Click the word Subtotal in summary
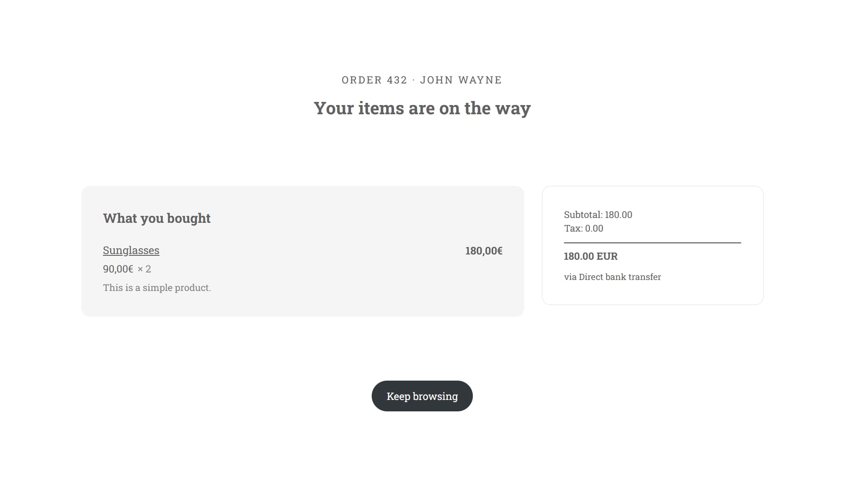Viewport: 845px width, 494px height. 583,215
